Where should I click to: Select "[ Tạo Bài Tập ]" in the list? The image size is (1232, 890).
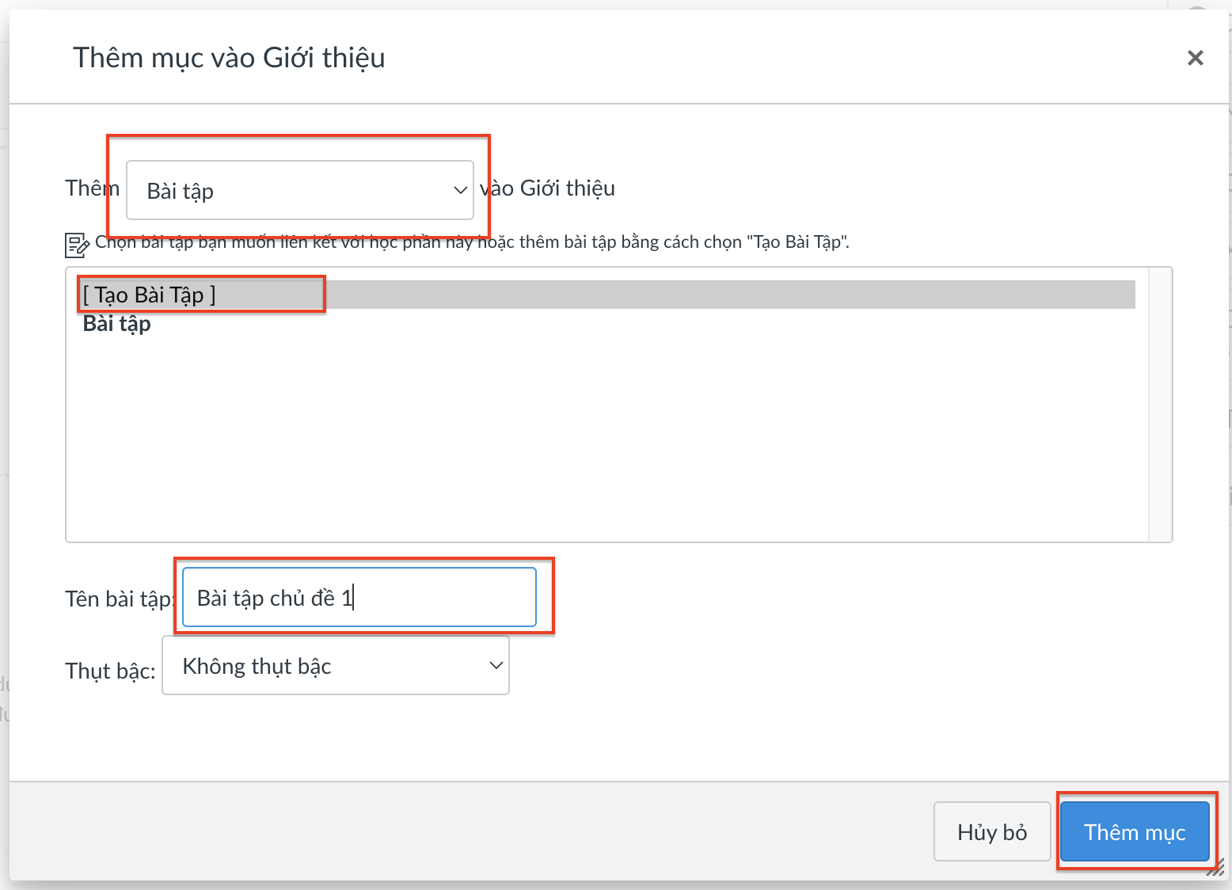[150, 295]
